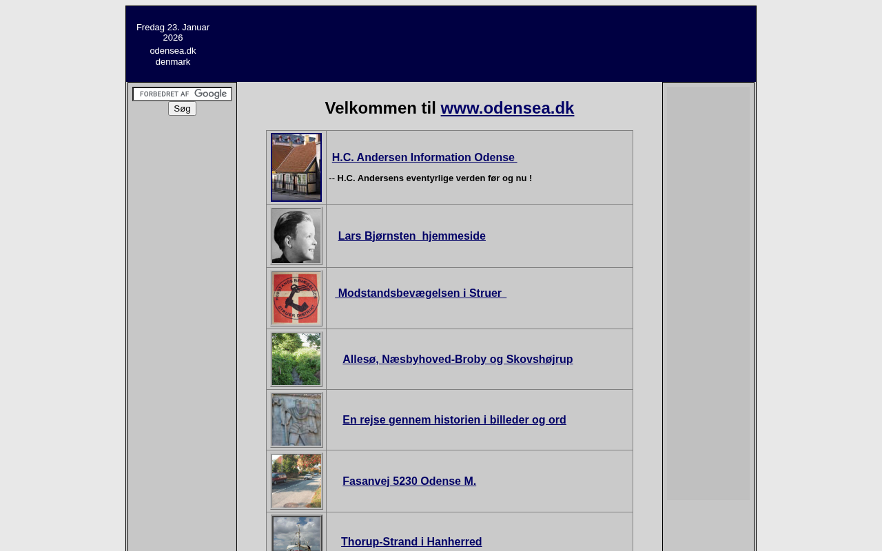Click the red resistance emblem thumbnail
Viewport: 882px width, 551px height.
(x=296, y=298)
